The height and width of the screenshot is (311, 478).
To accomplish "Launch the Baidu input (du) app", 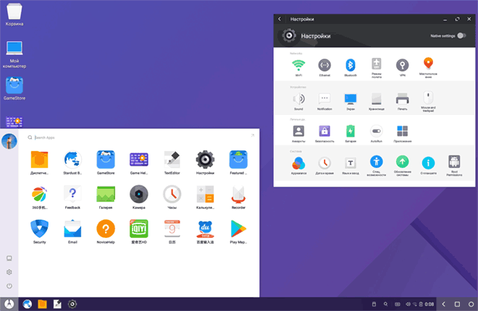I will coord(205,232).
